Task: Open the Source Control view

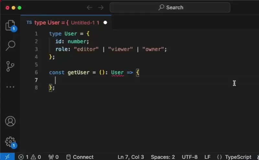Action: tap(10, 66)
